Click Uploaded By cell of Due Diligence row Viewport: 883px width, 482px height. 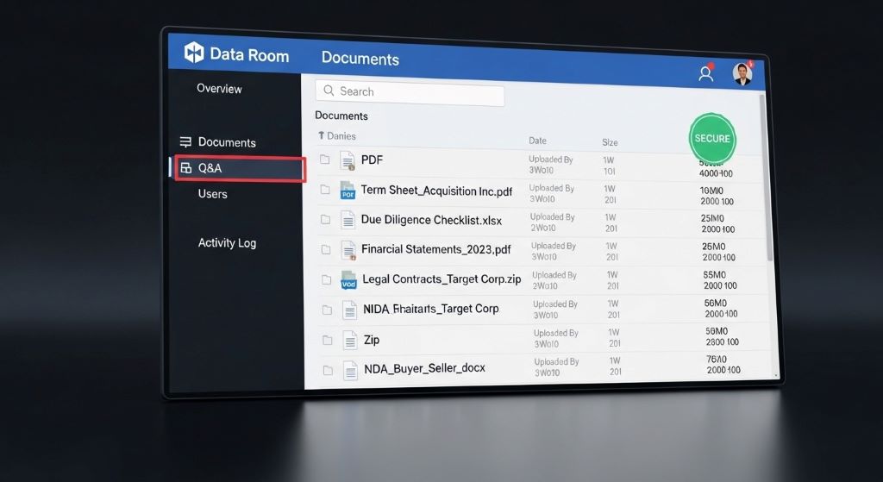pyautogui.click(x=553, y=222)
